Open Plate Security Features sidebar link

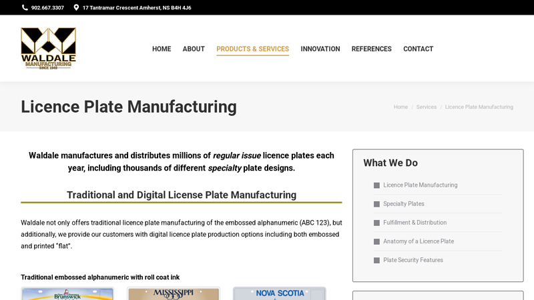coord(413,260)
